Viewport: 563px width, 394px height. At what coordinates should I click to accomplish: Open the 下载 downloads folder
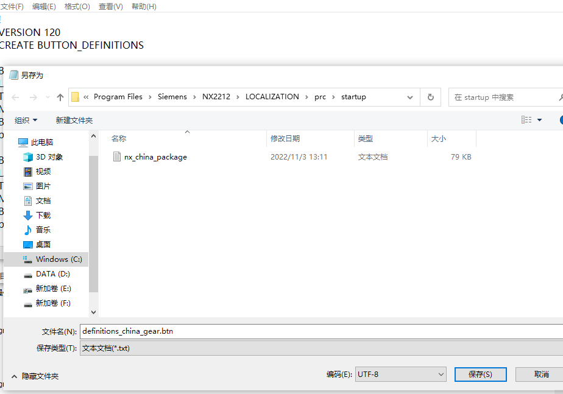pyautogui.click(x=43, y=216)
